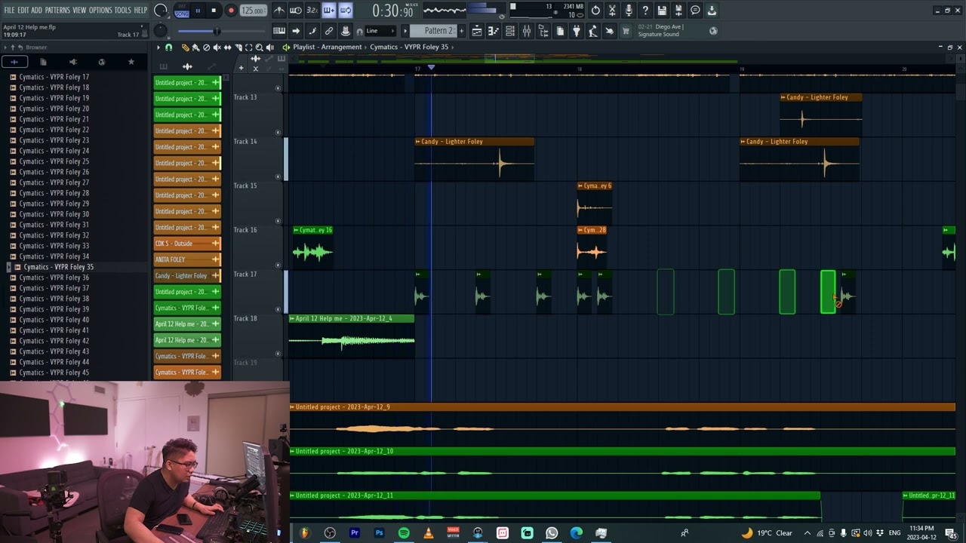Open the Mixer icon
966x543 pixels.
pos(527,31)
